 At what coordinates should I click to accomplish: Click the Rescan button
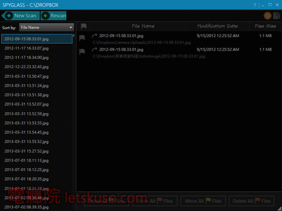pyautogui.click(x=54, y=16)
